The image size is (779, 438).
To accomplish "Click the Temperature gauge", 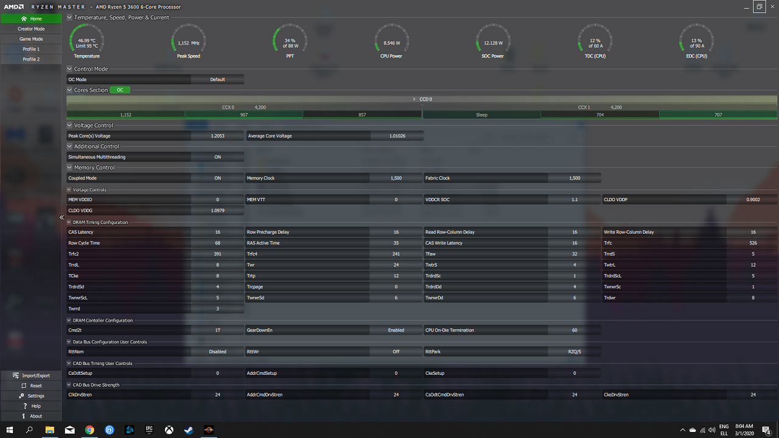I will point(86,41).
